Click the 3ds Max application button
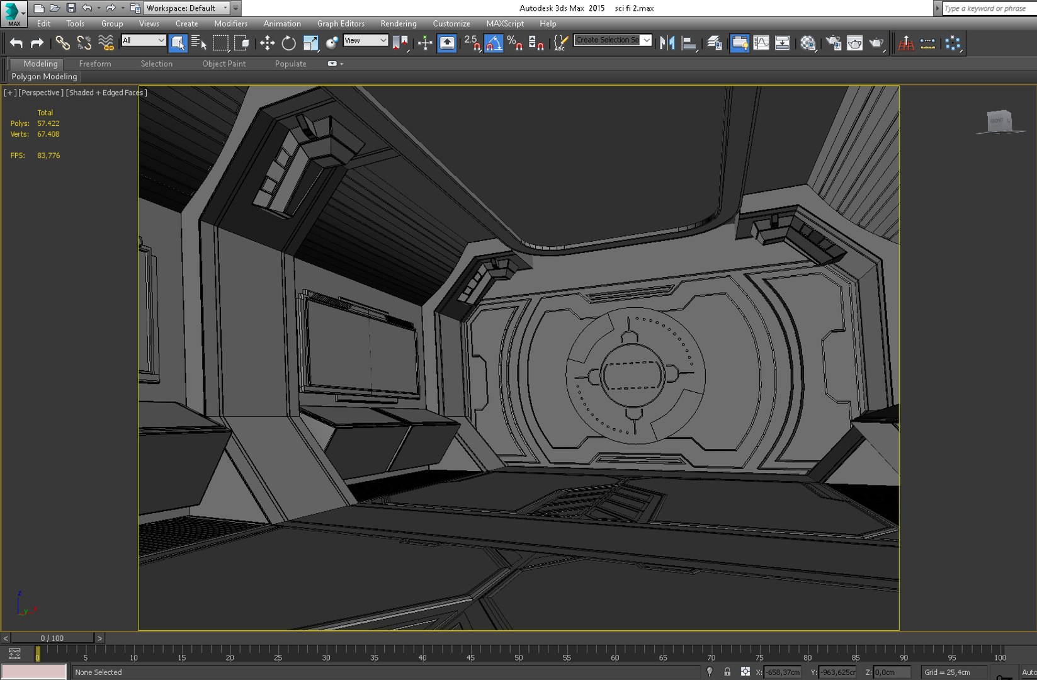This screenshot has height=680, width=1037. coord(13,13)
